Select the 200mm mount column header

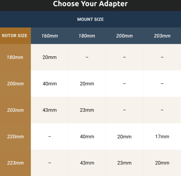124,36
